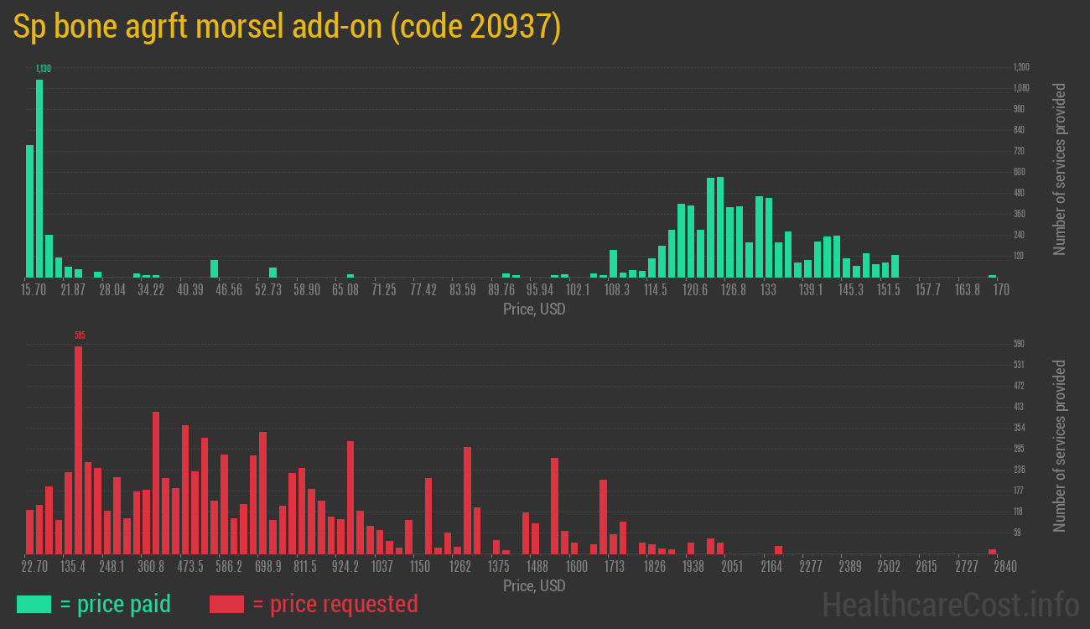Click the 590 tick on the lower y-axis

point(1019,344)
